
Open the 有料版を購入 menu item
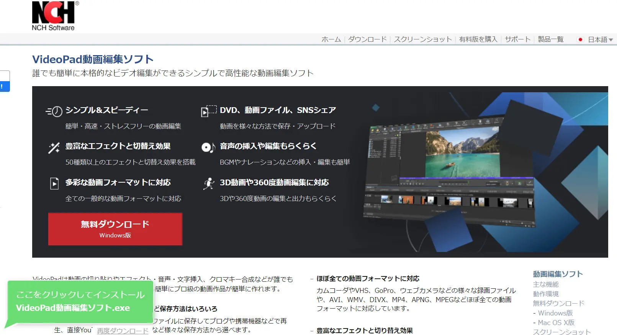point(478,39)
